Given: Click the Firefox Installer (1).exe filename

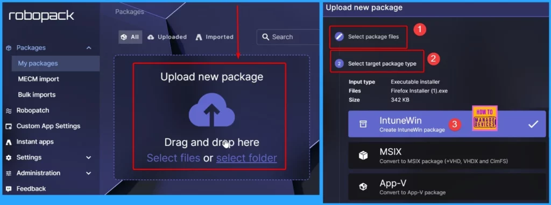Looking at the screenshot, I should point(419,91).
